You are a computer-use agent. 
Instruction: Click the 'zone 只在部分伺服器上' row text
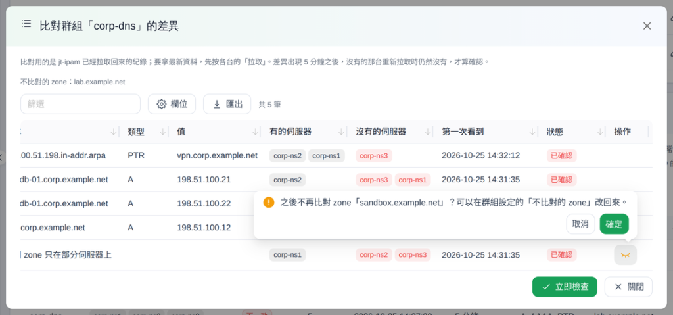(x=67, y=255)
